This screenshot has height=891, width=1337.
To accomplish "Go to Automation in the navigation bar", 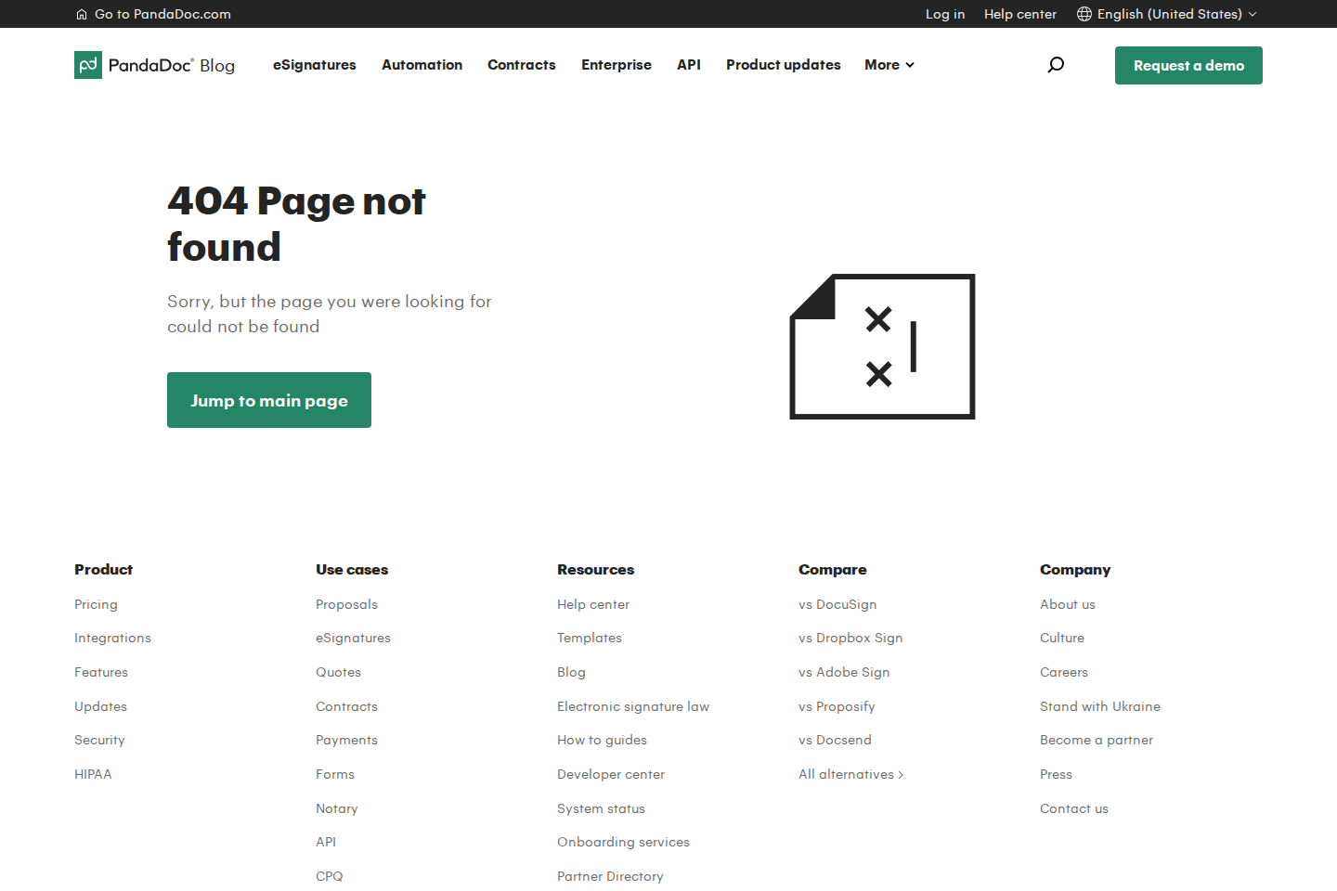I will point(422,65).
